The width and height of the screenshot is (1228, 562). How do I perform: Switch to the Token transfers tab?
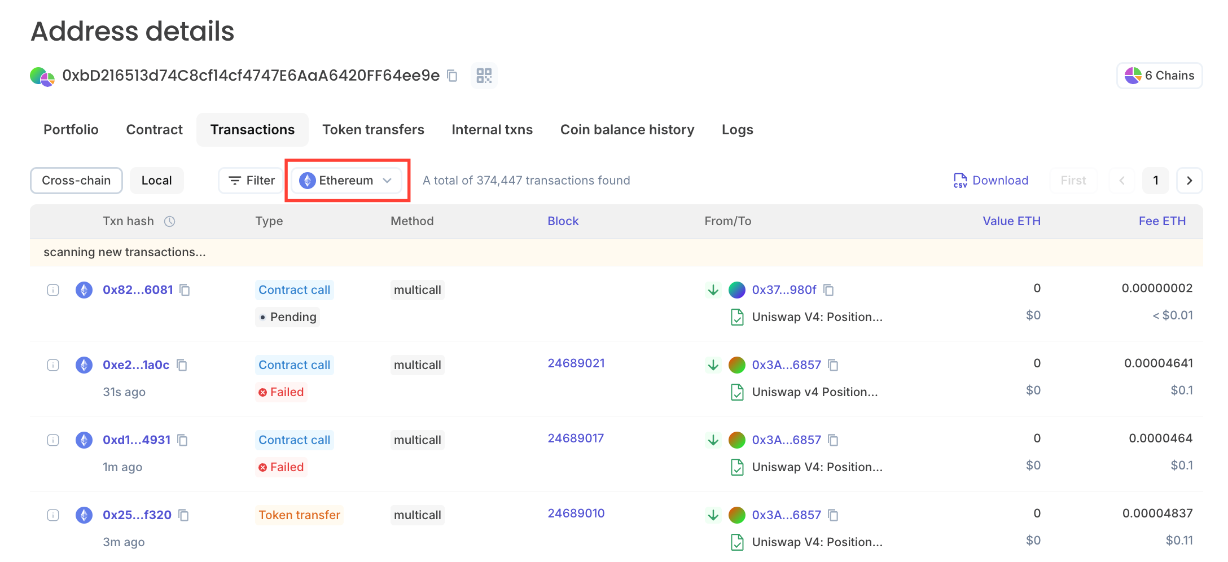(x=373, y=130)
